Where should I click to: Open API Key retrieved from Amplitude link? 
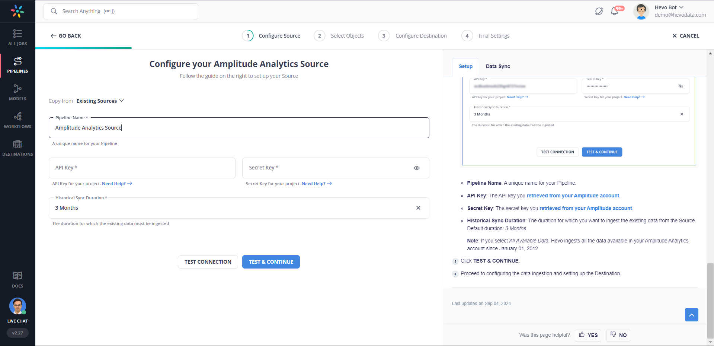click(573, 196)
